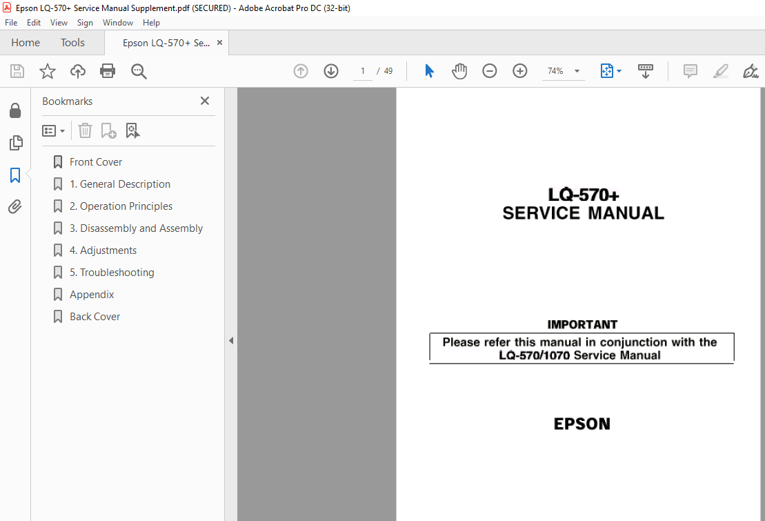Open the bookmark options menu

53,130
